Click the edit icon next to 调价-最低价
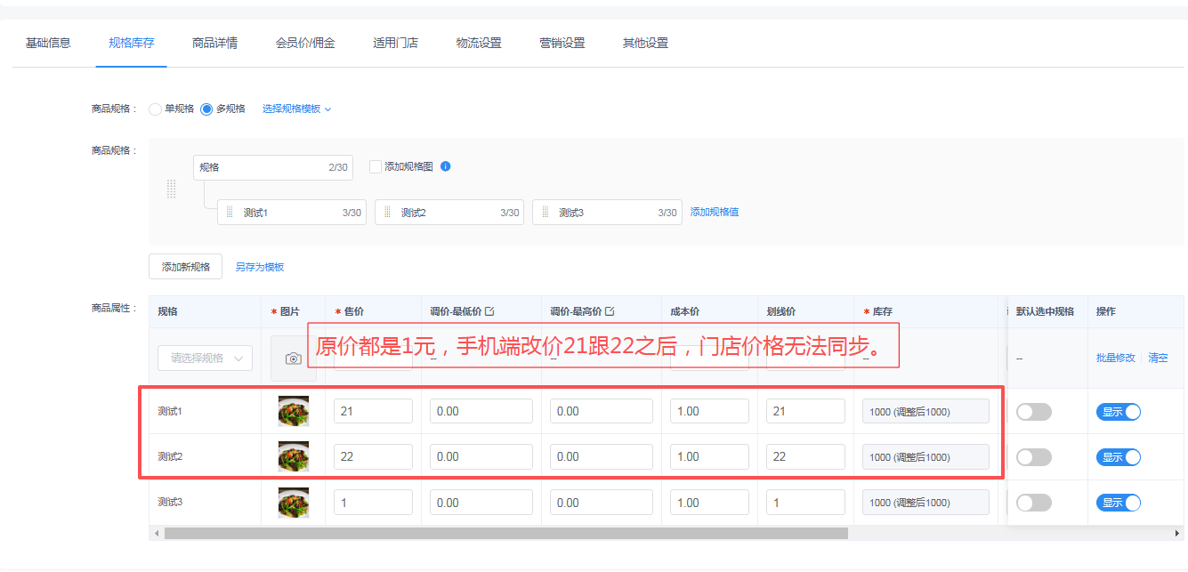 pyautogui.click(x=489, y=311)
